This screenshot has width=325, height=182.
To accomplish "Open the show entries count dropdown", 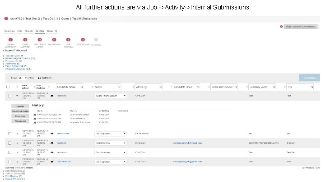I will [23, 78].
